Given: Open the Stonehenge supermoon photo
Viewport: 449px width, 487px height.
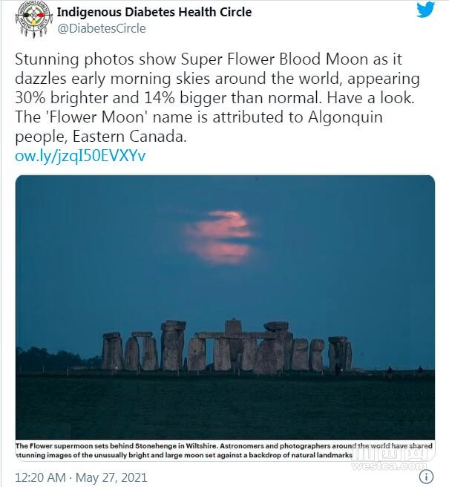Looking at the screenshot, I should click(x=225, y=307).
